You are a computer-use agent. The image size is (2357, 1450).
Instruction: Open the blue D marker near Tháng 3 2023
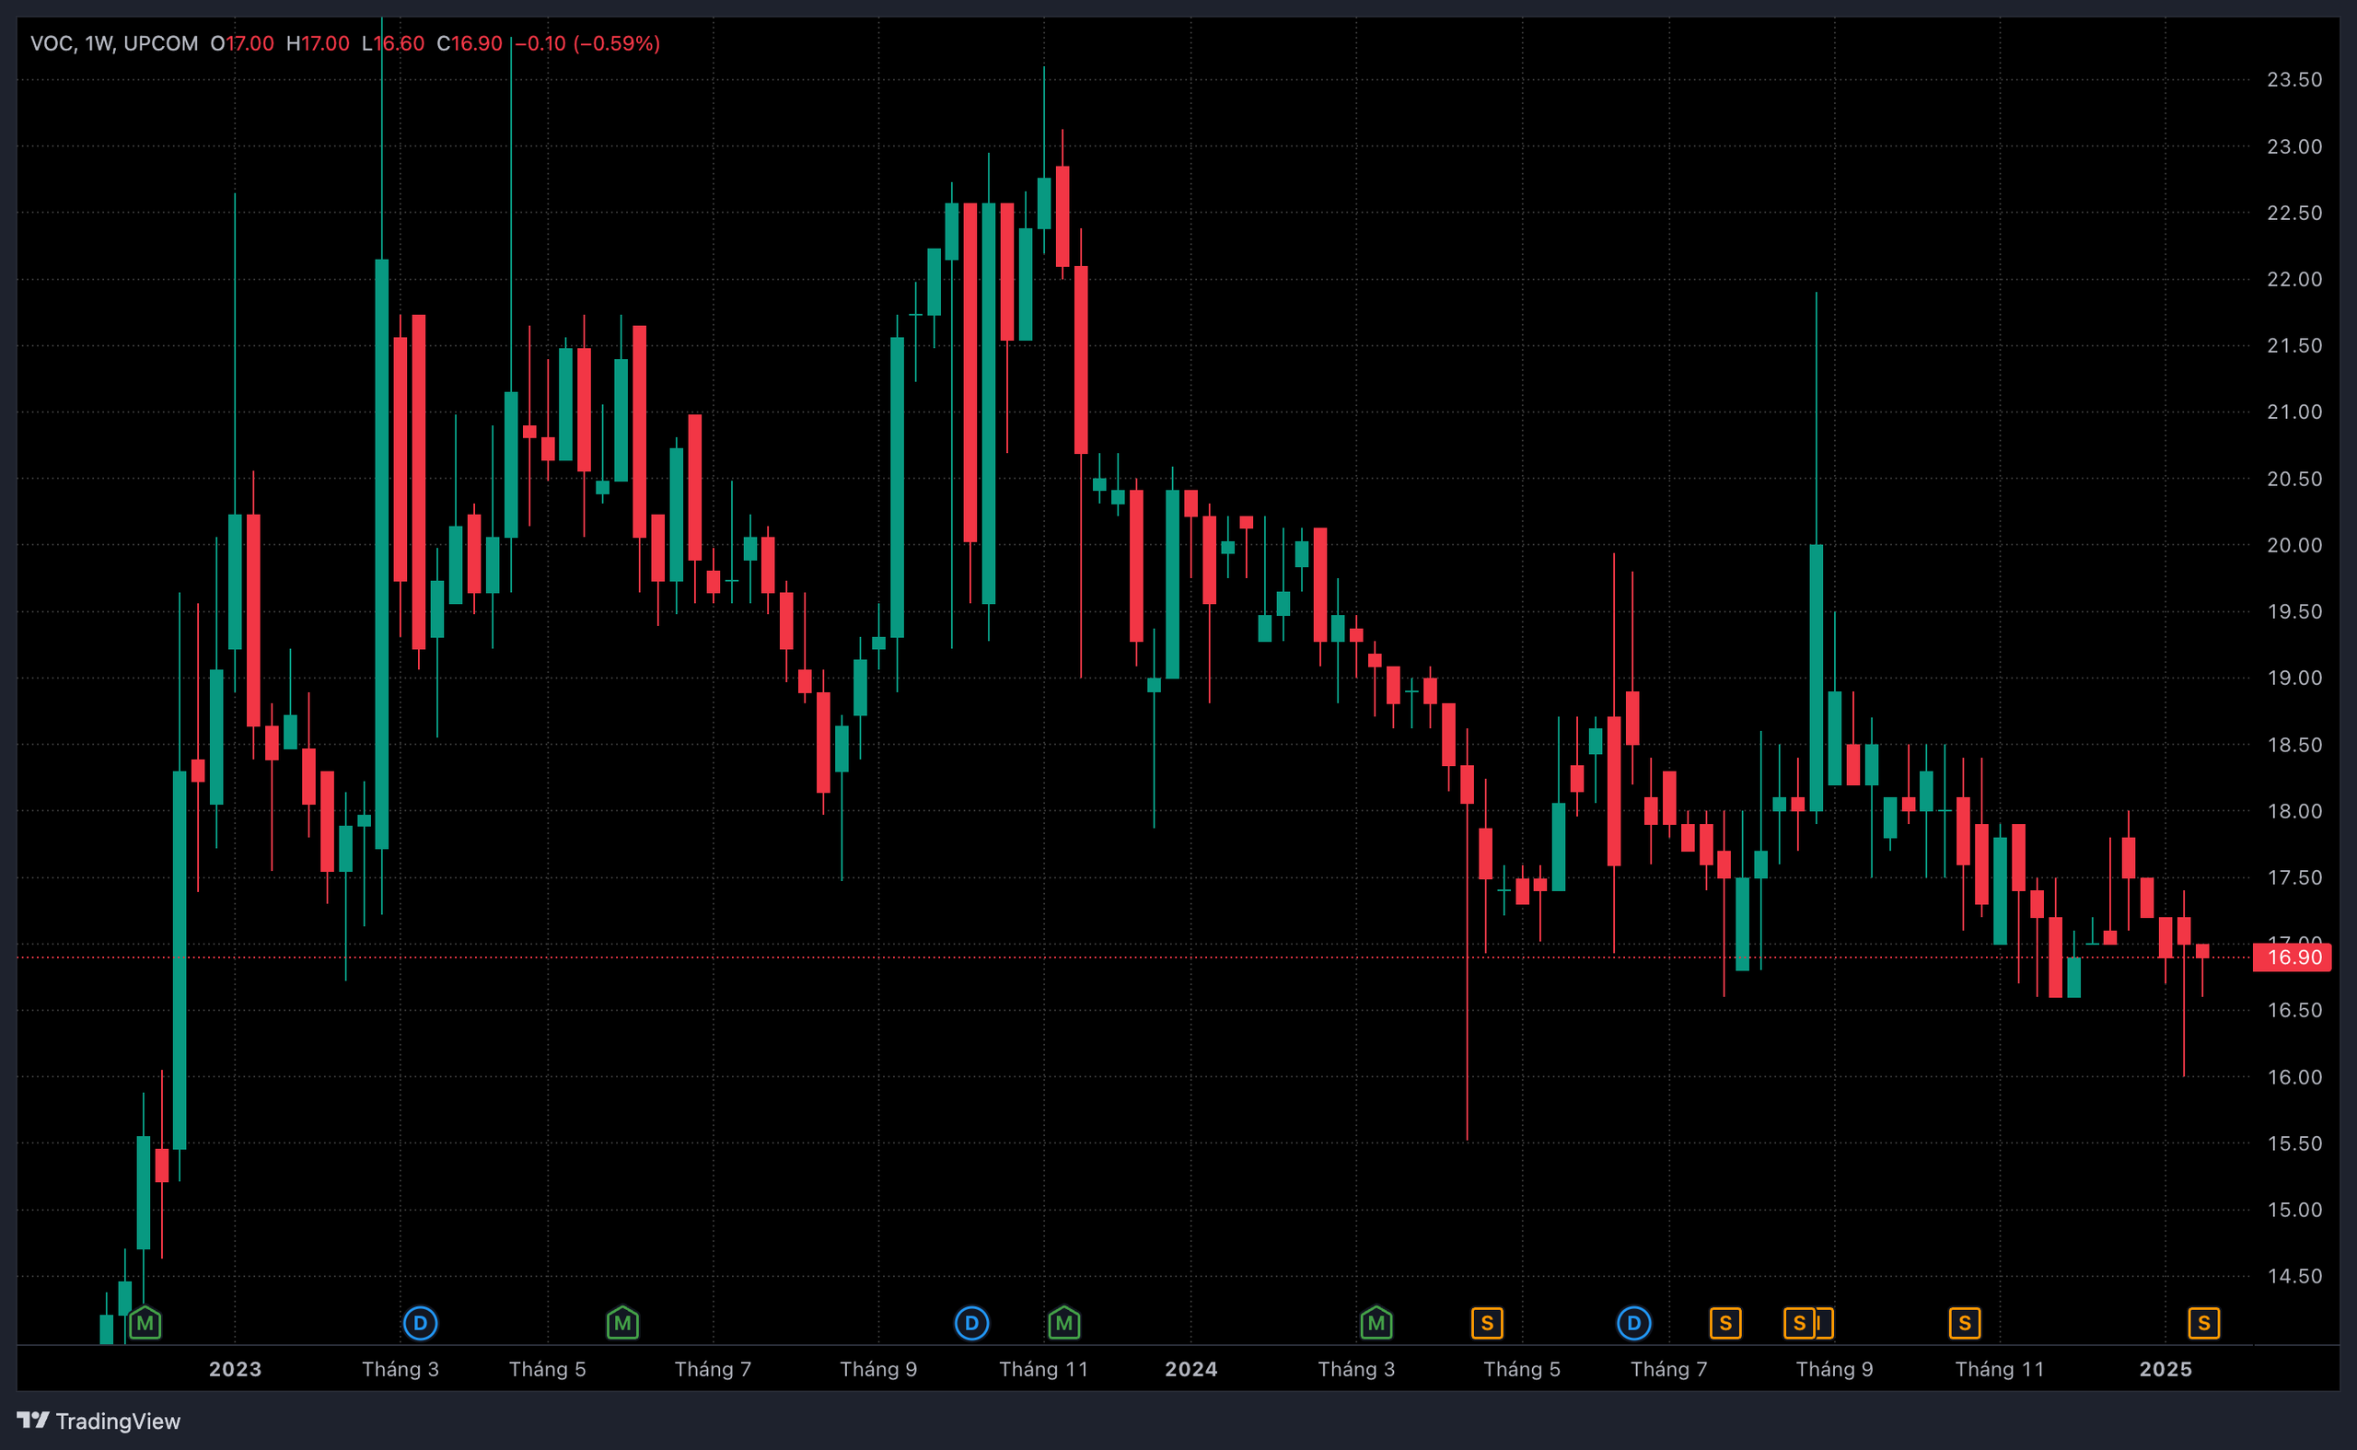point(420,1324)
